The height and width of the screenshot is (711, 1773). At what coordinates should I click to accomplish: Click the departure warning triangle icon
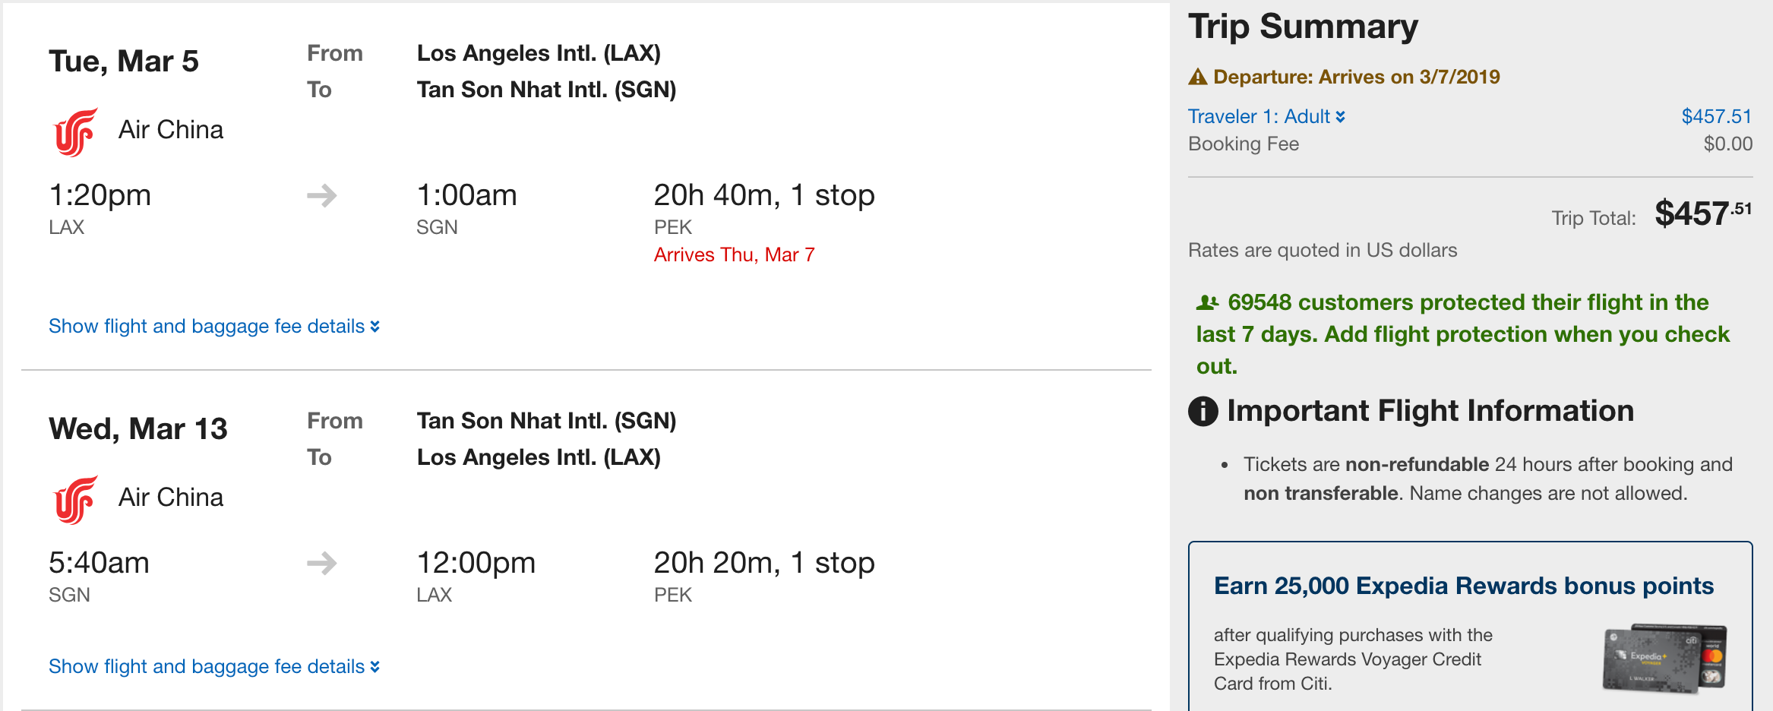click(x=1198, y=77)
